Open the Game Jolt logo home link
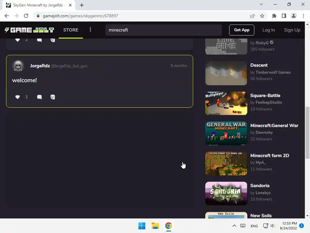The height and width of the screenshot is (233, 310). (29, 30)
